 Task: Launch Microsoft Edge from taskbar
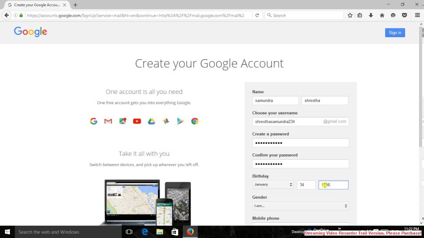(x=145, y=232)
